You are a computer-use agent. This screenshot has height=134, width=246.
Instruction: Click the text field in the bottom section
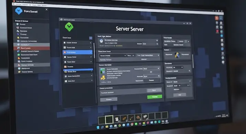123,93
